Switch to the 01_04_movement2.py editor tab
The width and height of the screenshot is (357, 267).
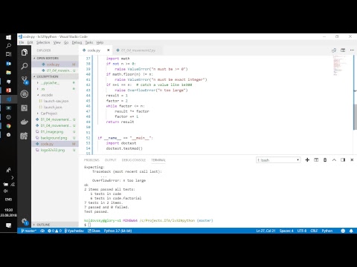tap(138, 50)
